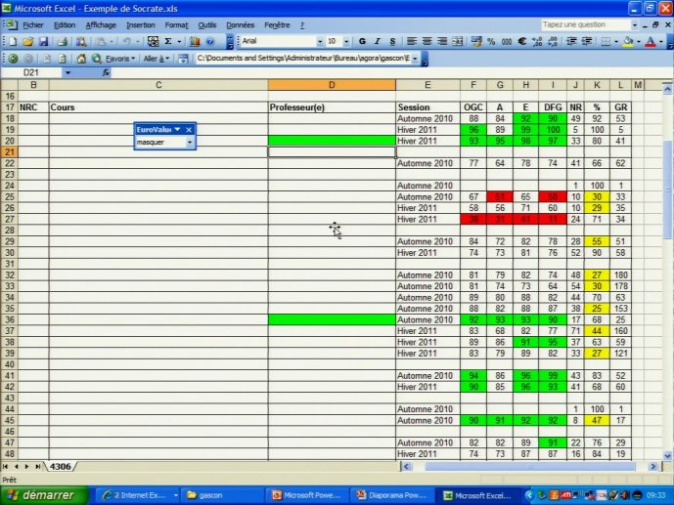Click the Search the Web globe icon
Image resolution: width=674 pixels, height=505 pixels.
pos(97,59)
